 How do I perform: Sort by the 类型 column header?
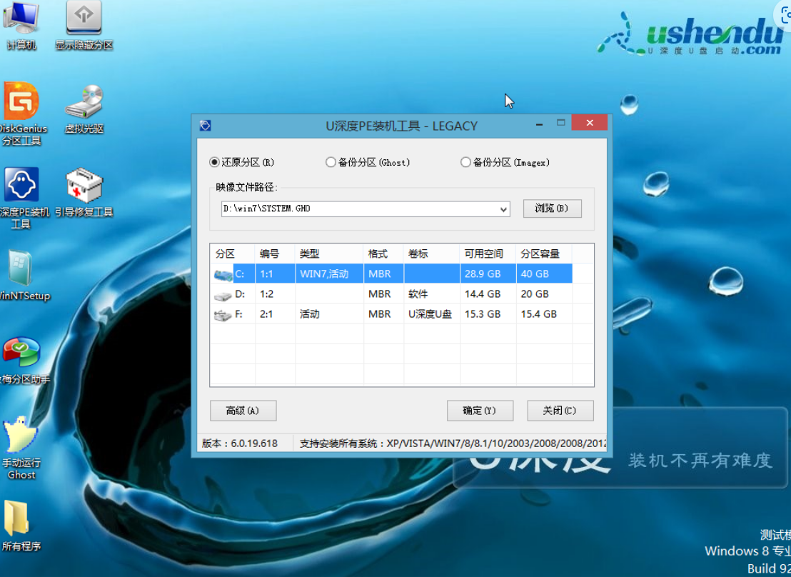(x=329, y=254)
